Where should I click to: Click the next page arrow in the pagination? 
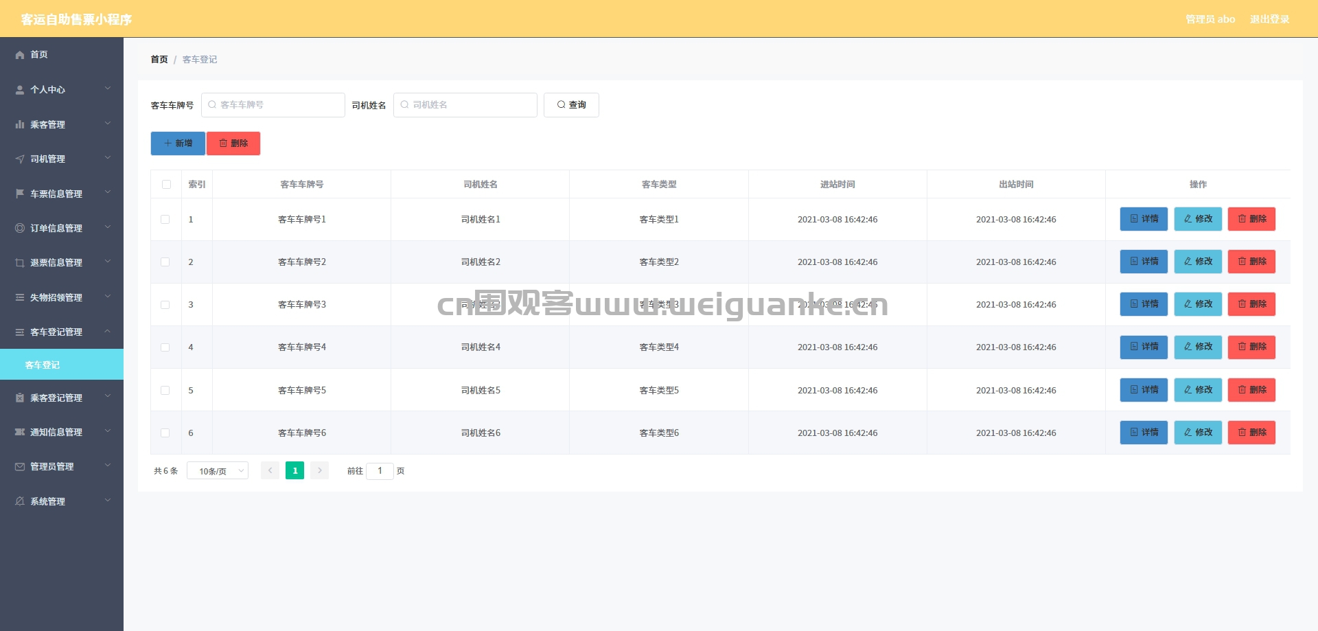coord(319,470)
